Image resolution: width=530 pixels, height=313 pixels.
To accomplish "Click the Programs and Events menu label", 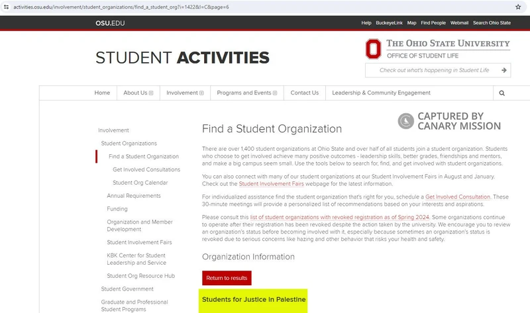I will (x=244, y=93).
